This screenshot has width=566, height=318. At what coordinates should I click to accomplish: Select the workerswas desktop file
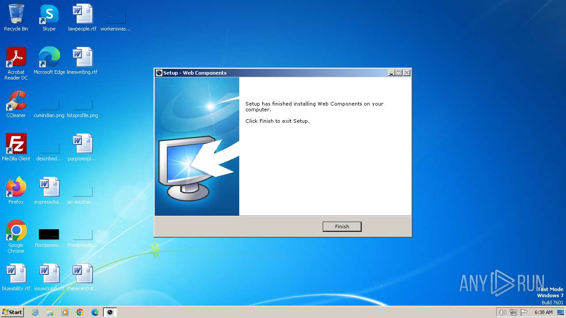click(116, 21)
